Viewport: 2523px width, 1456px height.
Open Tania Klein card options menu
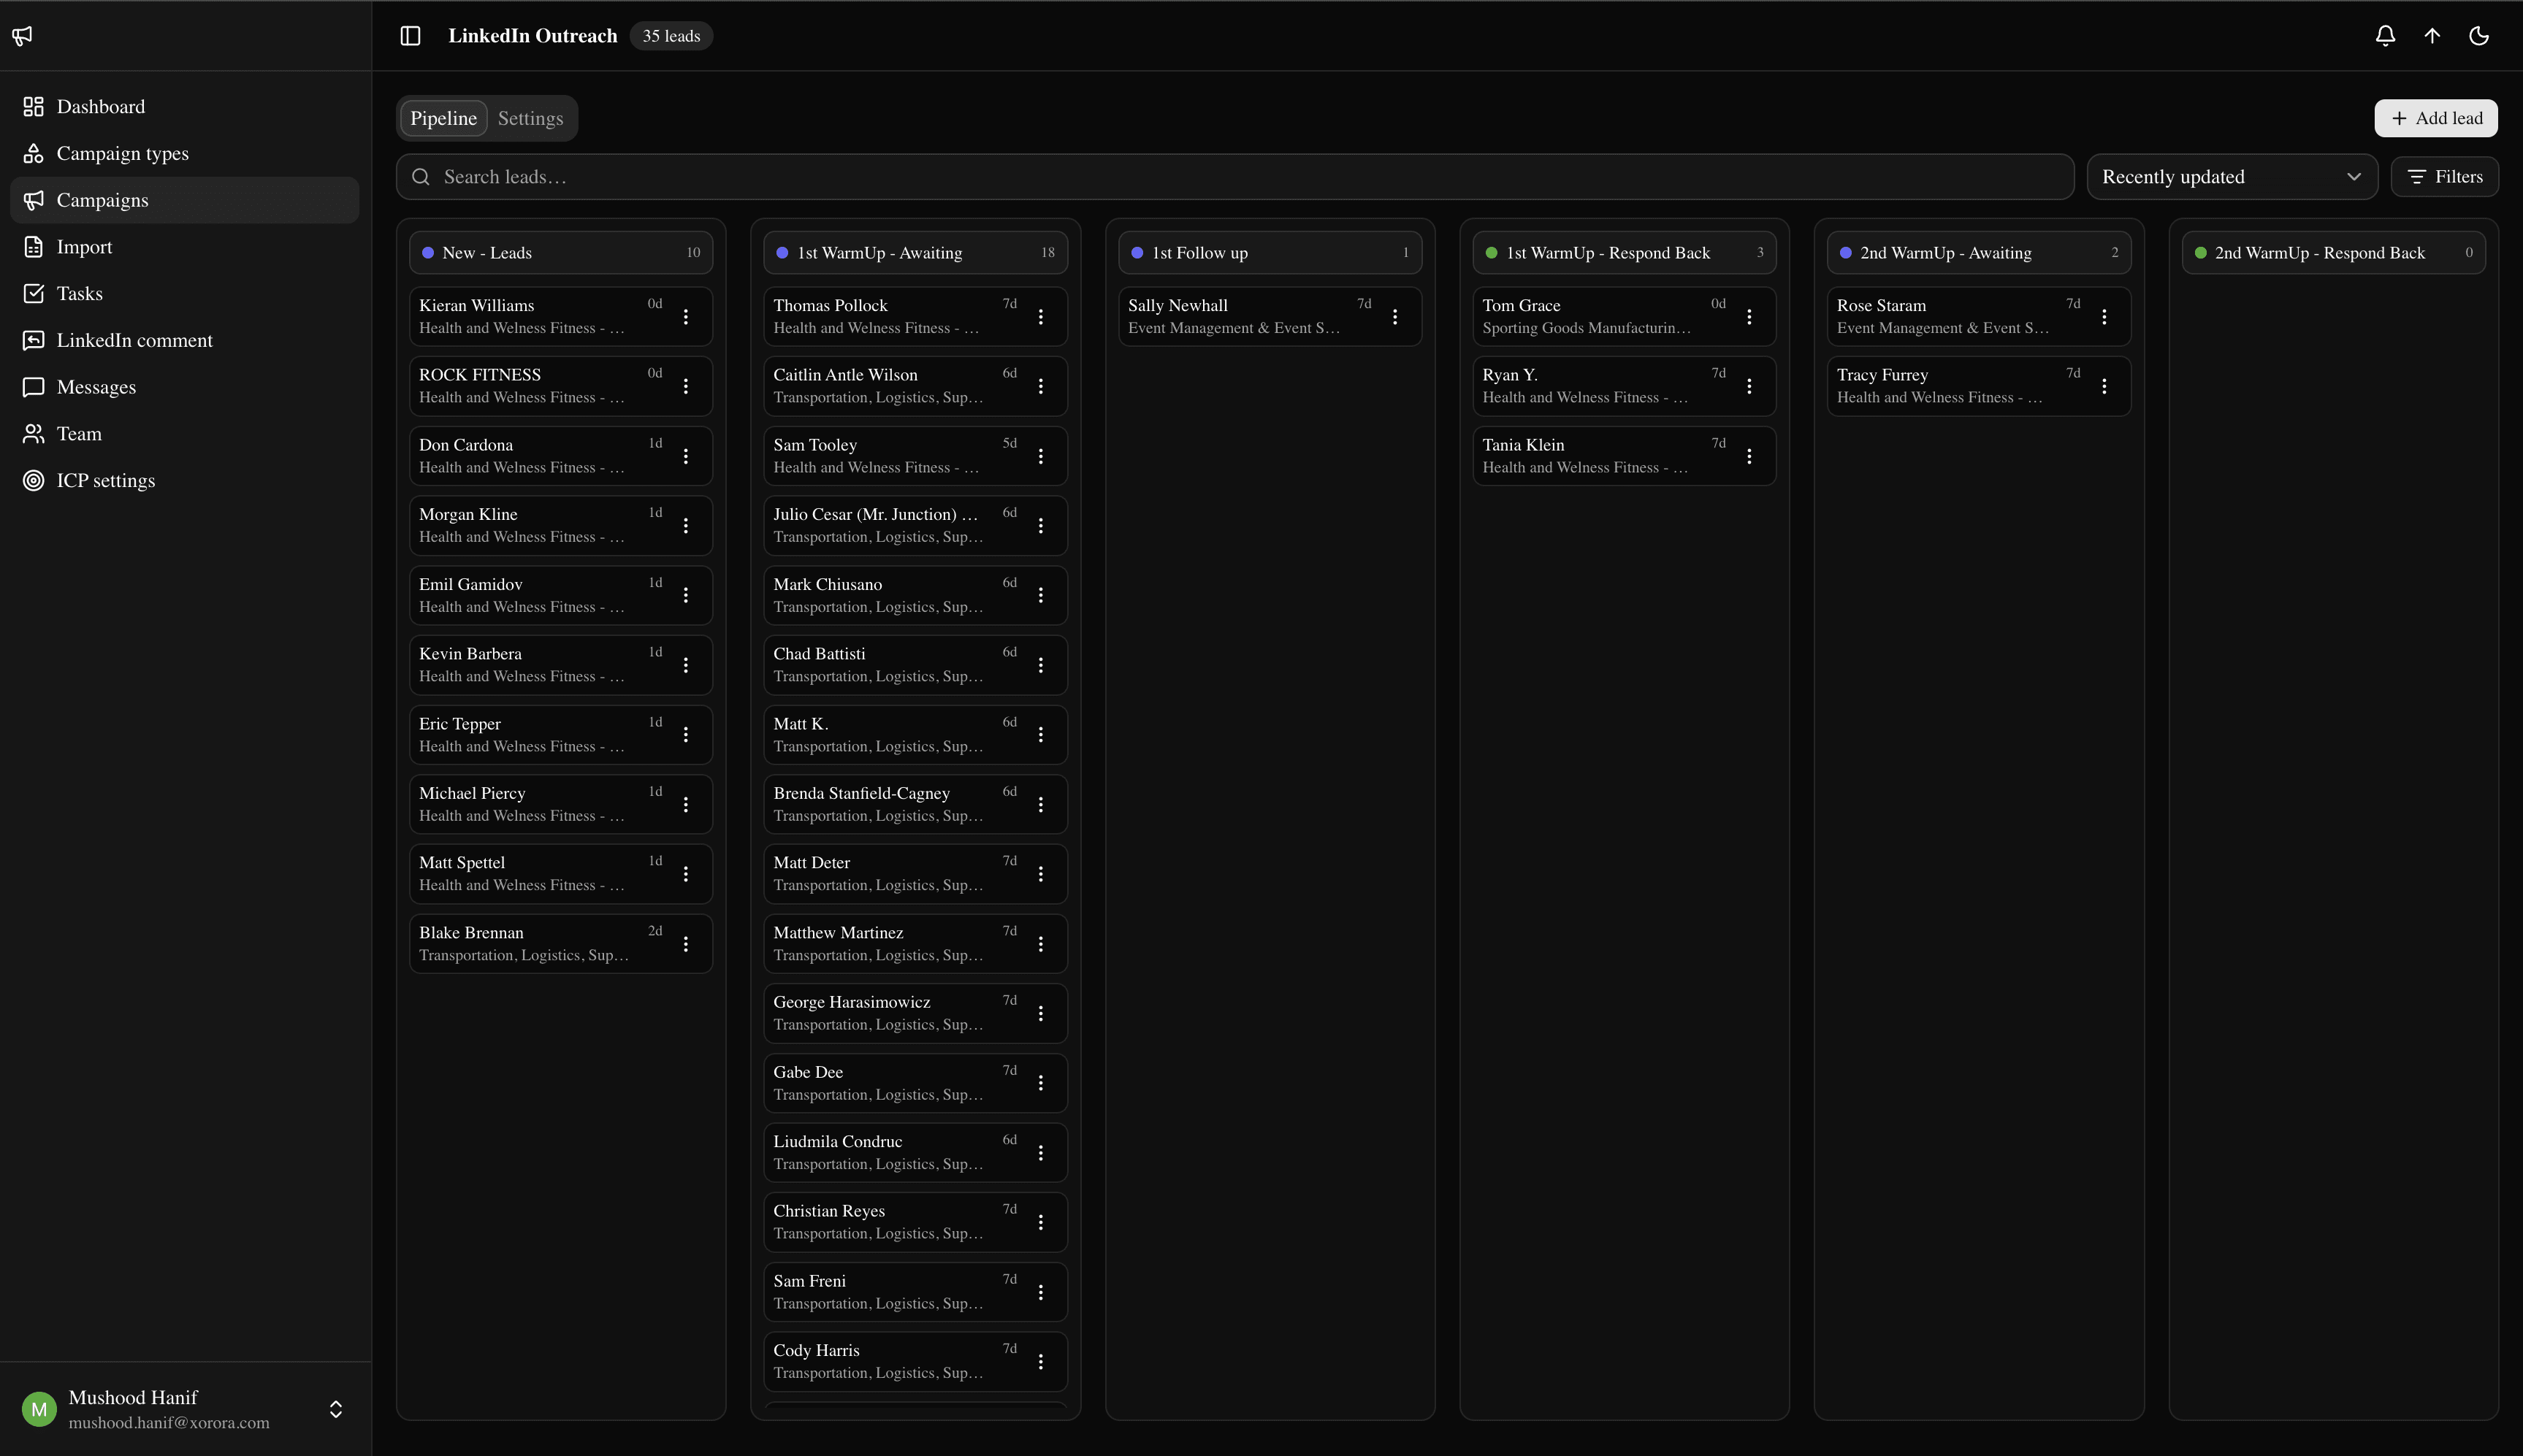tap(1749, 456)
